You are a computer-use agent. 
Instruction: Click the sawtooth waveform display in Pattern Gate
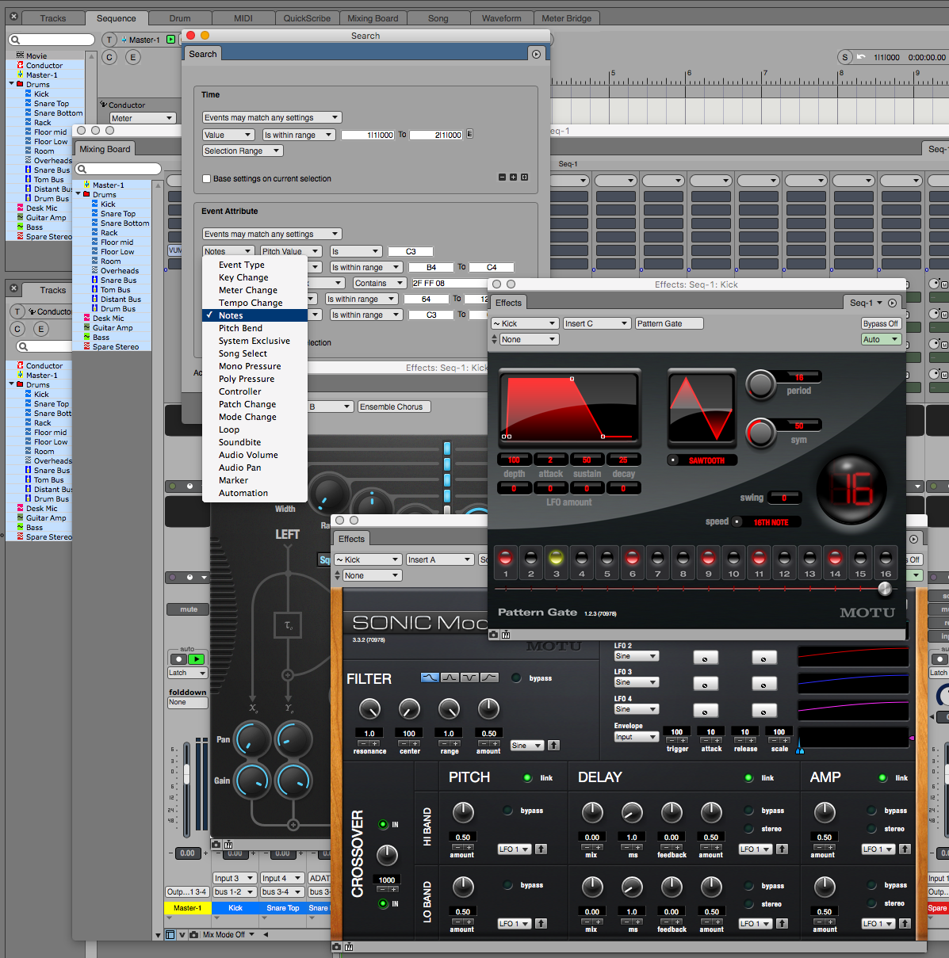click(701, 408)
